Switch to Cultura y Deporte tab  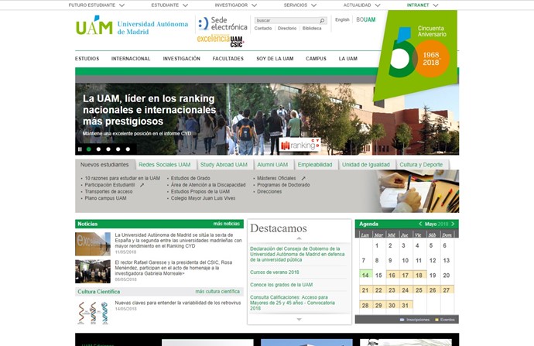tap(421, 165)
